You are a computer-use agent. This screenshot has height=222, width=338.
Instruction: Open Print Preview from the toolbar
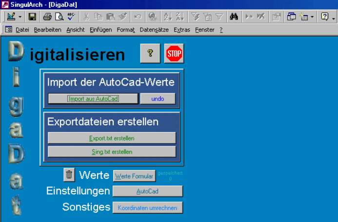[x=60, y=17]
